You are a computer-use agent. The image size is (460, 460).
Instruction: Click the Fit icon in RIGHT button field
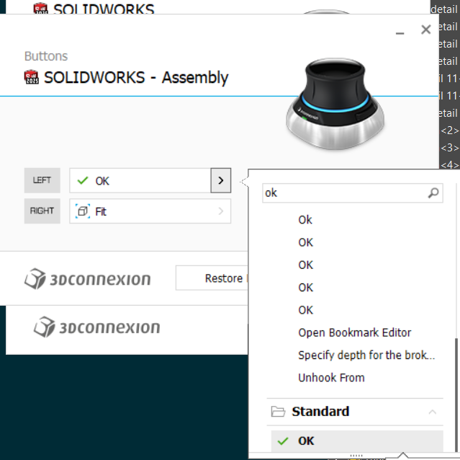(x=83, y=211)
